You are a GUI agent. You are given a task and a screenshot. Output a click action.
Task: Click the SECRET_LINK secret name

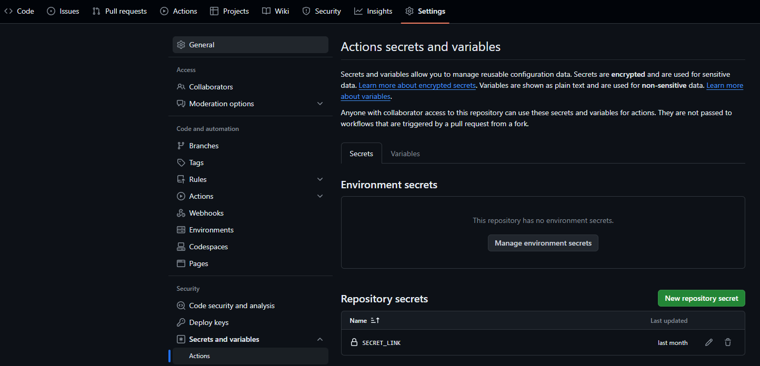(x=382, y=343)
